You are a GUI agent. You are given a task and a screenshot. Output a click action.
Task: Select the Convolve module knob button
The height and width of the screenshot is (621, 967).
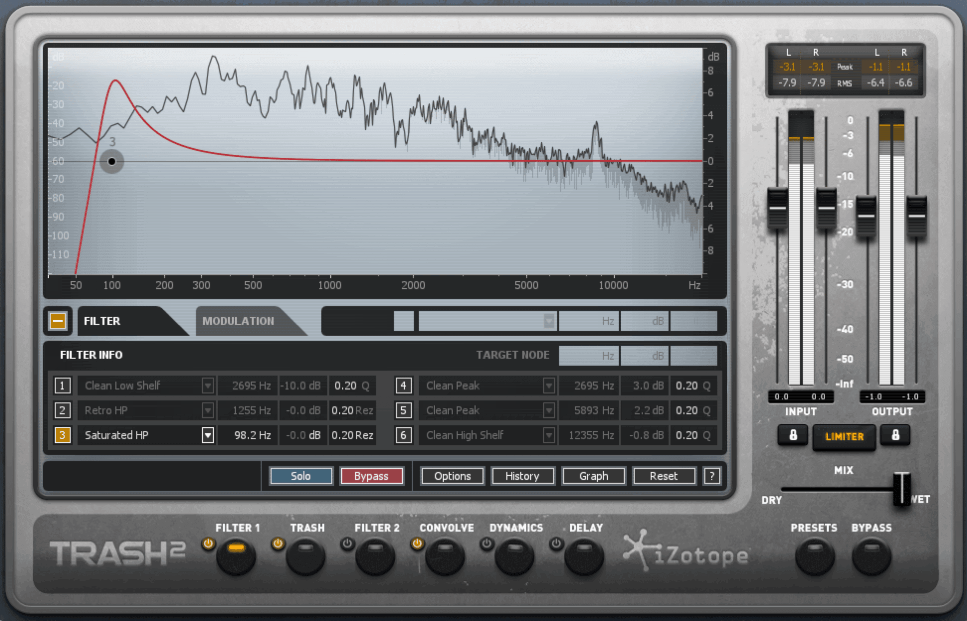[445, 556]
